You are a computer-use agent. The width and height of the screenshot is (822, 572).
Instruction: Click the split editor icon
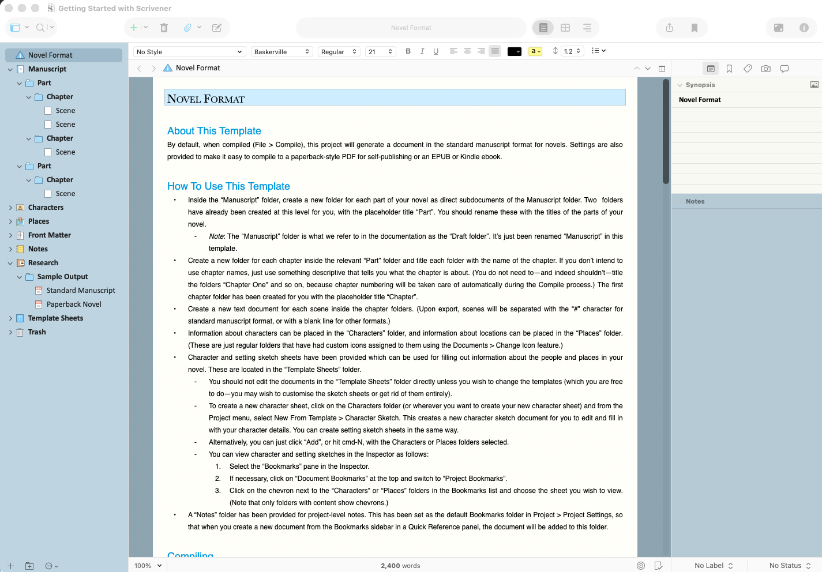[x=662, y=68]
